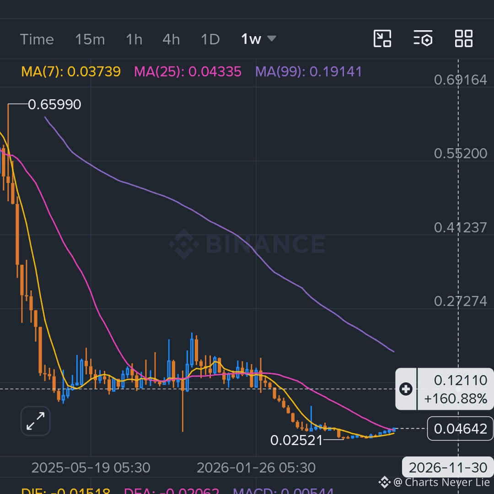Tap the 0.02521 low price label
The width and height of the screenshot is (494, 494).
coord(296,440)
